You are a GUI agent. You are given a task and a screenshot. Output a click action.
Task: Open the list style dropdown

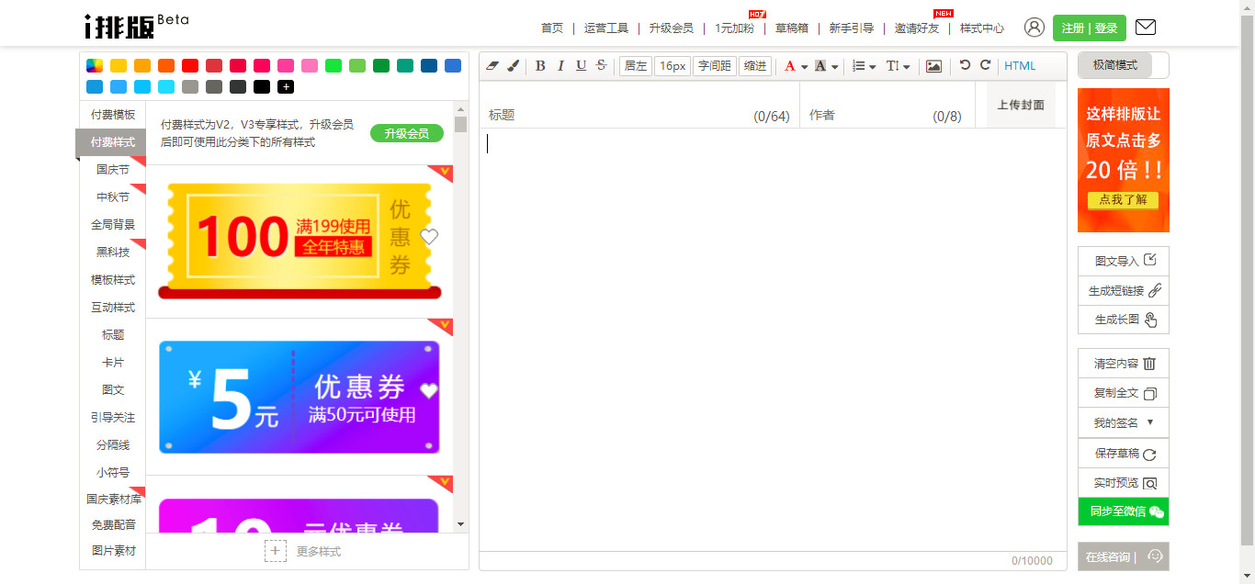coord(864,65)
